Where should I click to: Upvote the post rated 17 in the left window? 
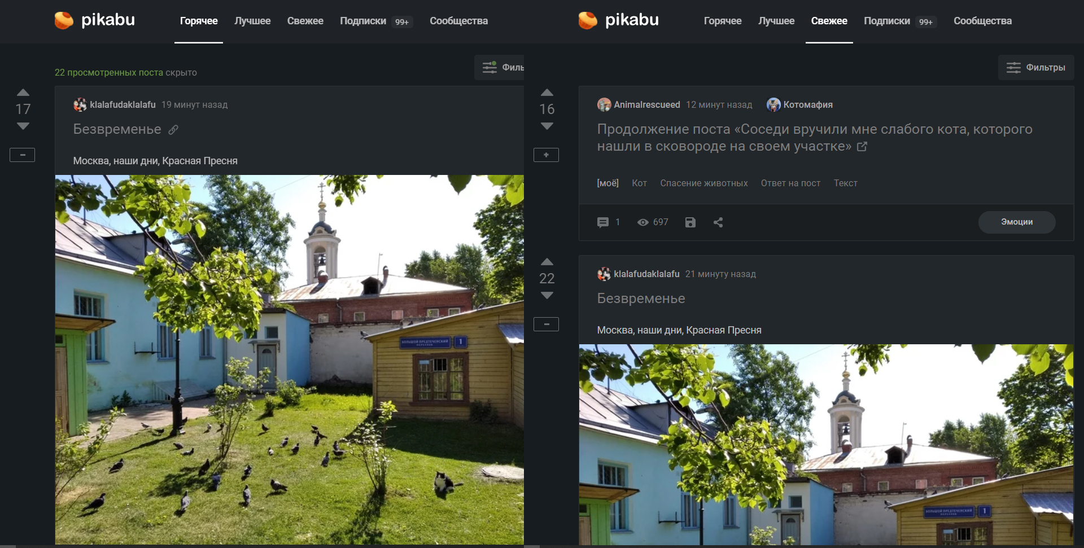tap(23, 93)
